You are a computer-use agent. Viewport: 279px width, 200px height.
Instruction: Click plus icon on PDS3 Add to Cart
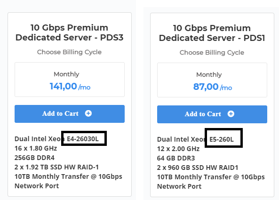click(x=88, y=113)
